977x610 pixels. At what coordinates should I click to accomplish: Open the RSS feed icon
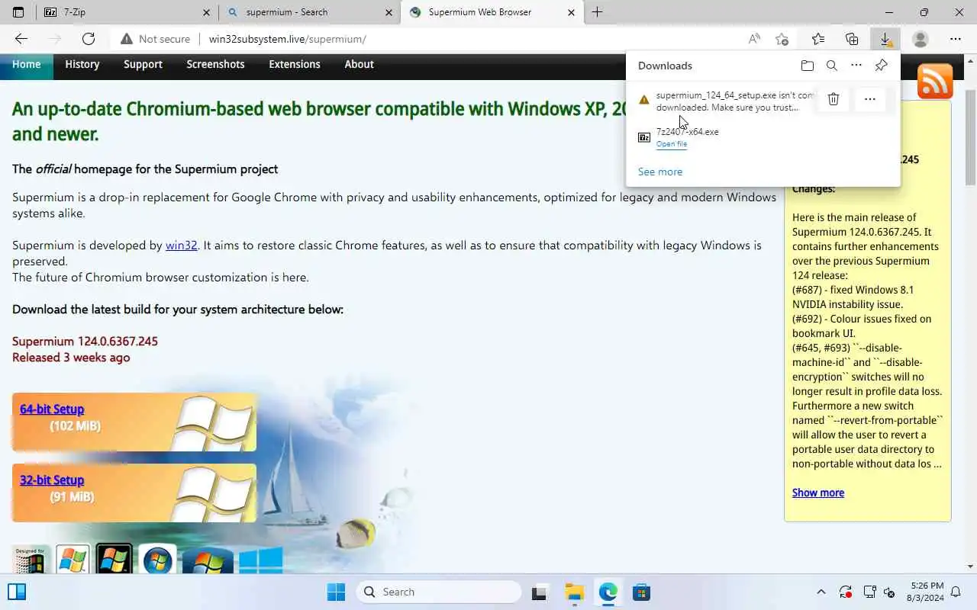tap(935, 81)
